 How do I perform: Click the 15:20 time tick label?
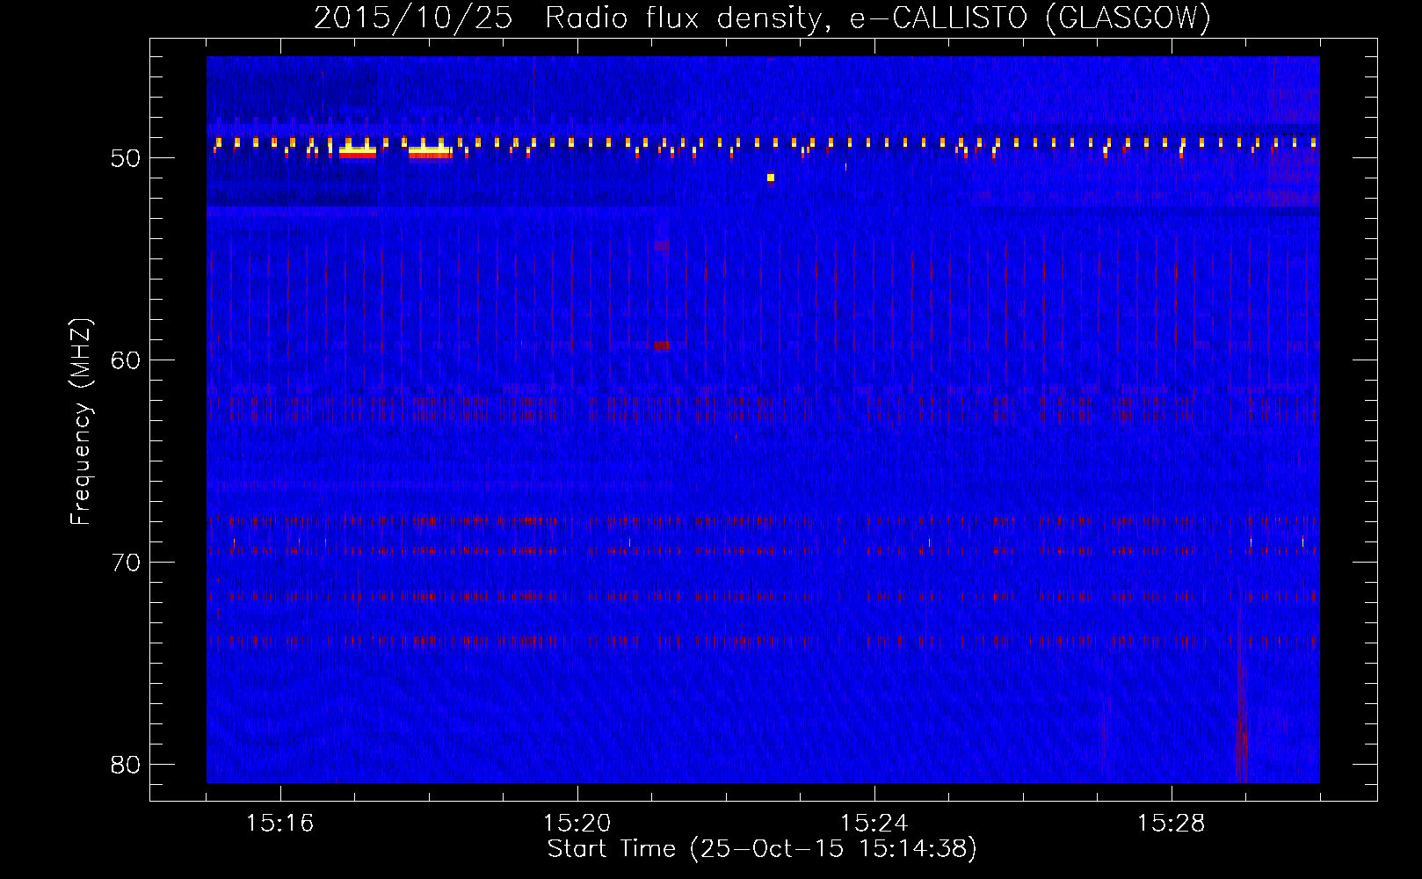(x=577, y=823)
